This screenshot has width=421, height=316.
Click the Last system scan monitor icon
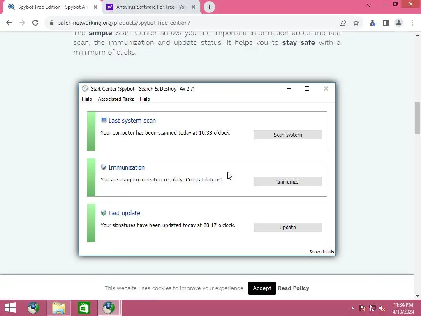point(104,121)
